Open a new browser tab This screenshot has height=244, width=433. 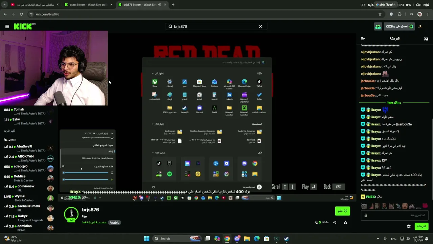tap(173, 5)
